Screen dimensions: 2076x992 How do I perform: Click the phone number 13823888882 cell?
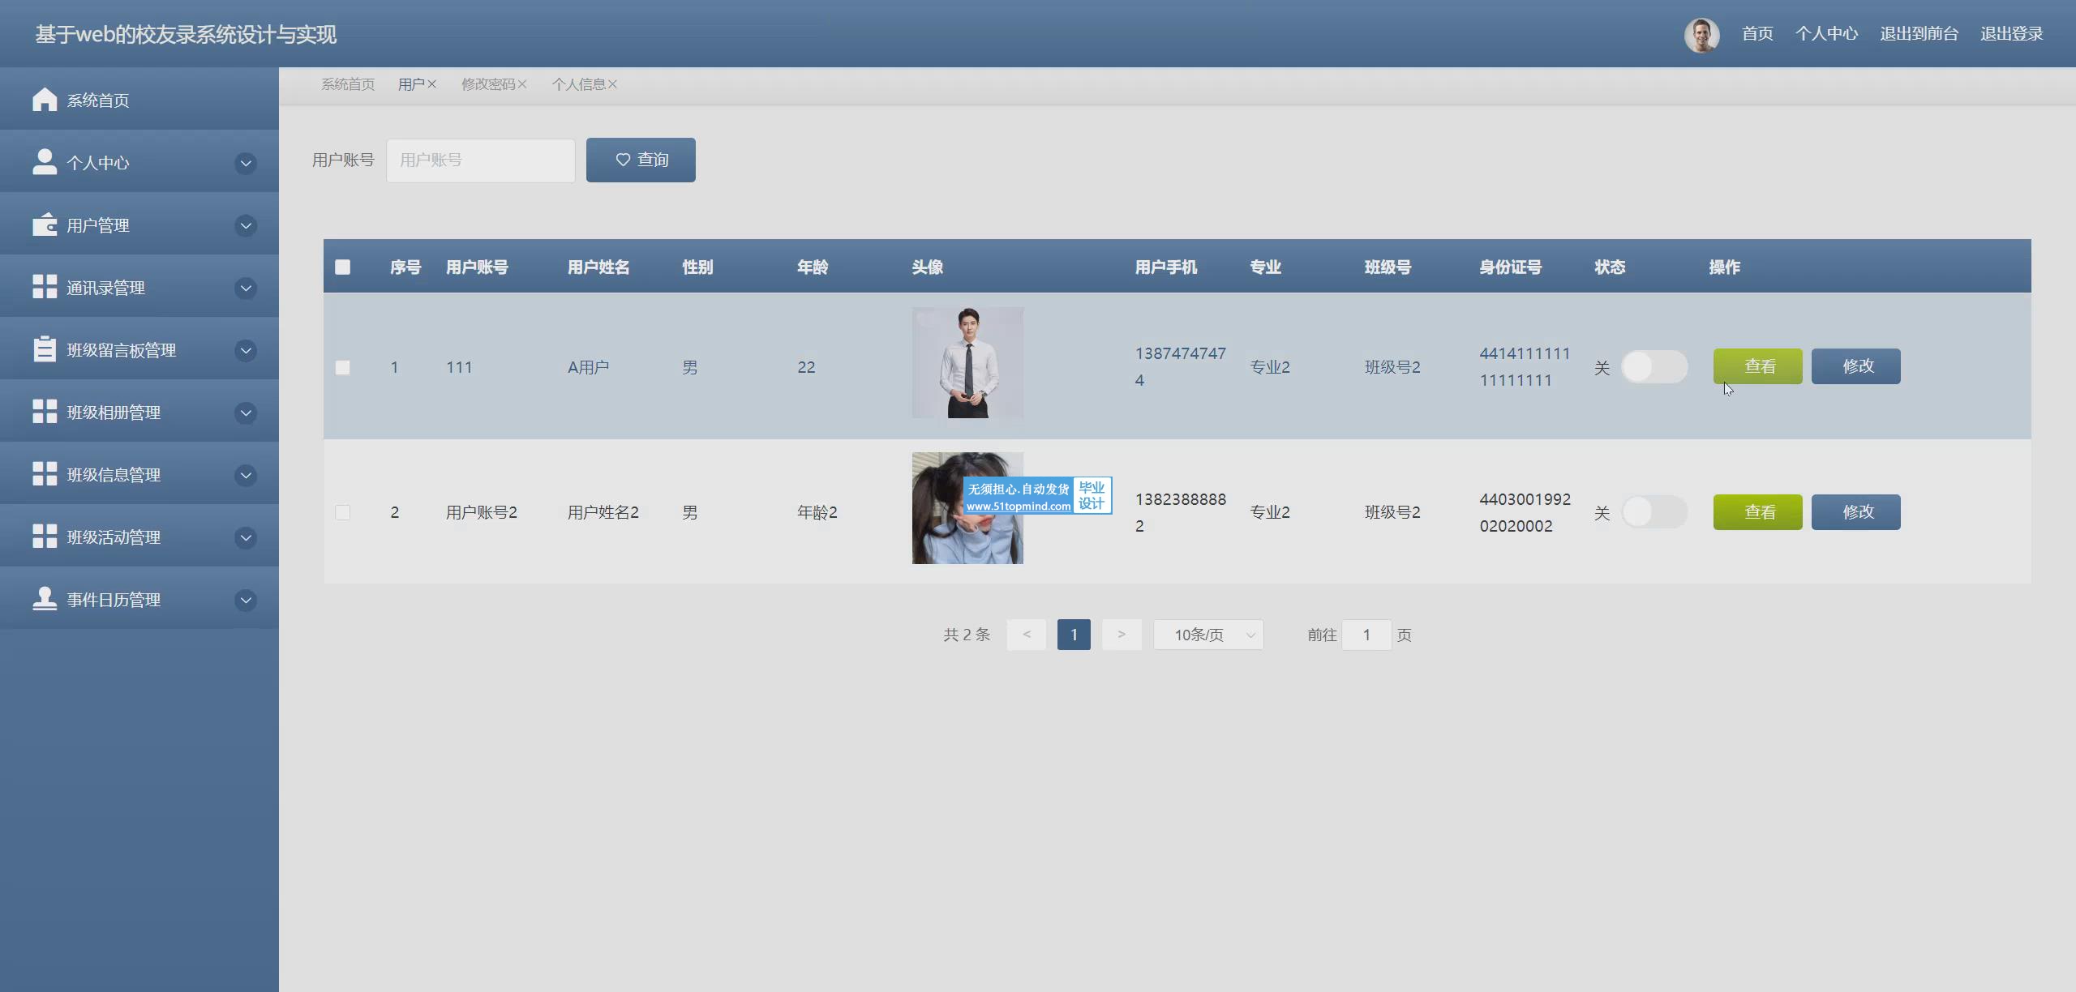1181,512
